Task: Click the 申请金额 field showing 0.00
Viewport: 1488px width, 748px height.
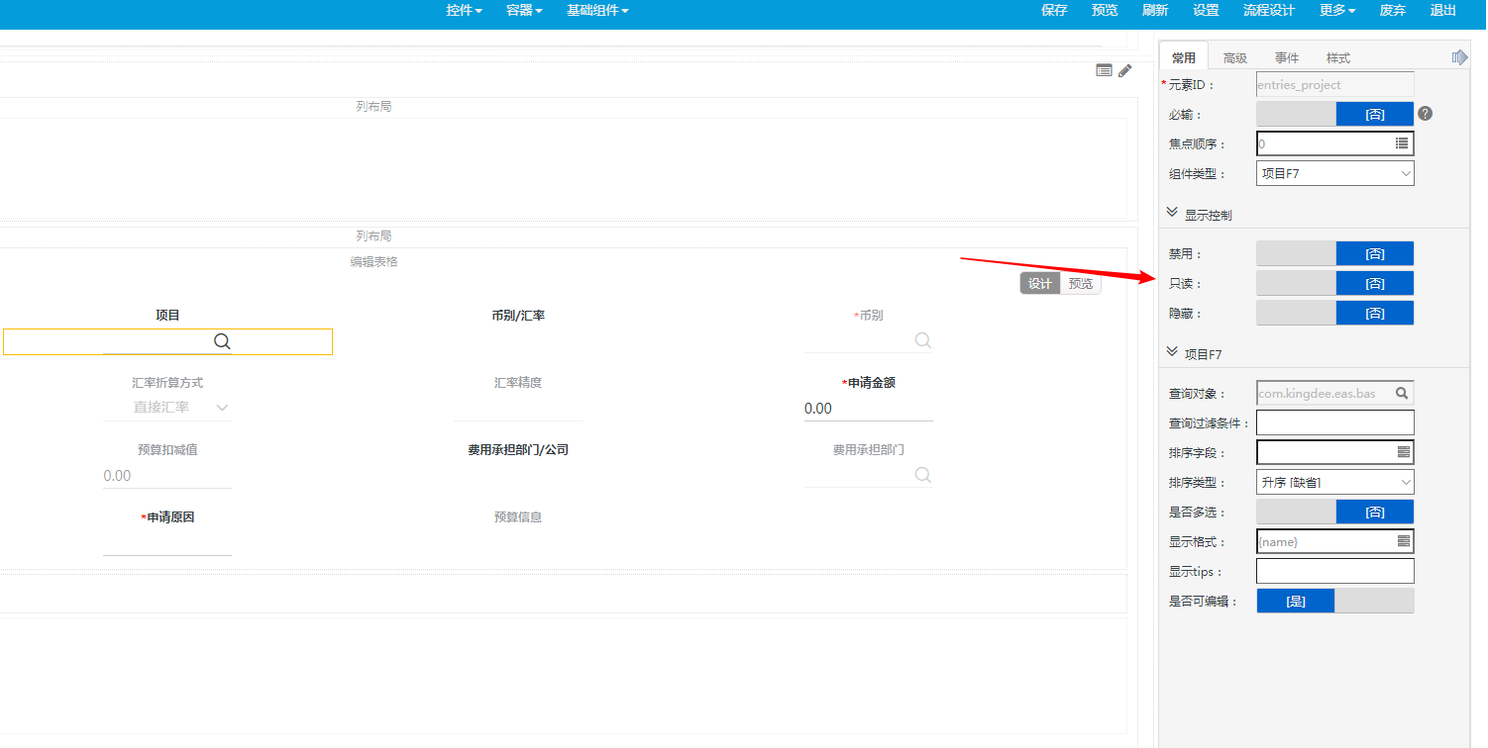Action: (x=869, y=409)
